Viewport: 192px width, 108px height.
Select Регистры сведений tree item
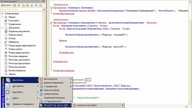click(18, 56)
